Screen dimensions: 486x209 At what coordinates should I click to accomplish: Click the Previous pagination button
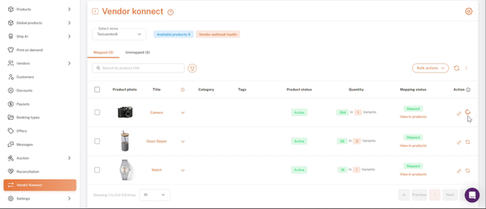[x=419, y=195]
